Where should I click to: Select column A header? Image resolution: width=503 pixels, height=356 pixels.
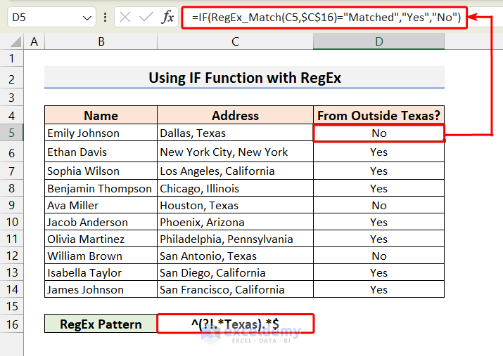[34, 41]
